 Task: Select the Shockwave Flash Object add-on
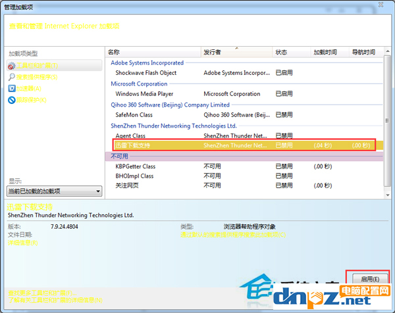(146, 73)
